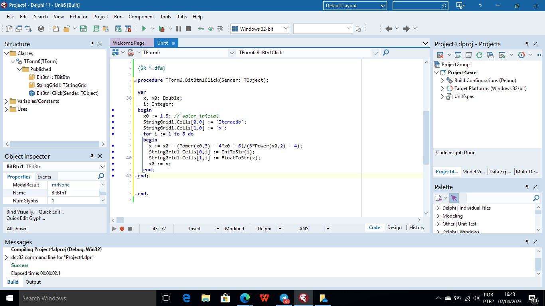Expand Variables/Constants node in Structure

coord(7,101)
